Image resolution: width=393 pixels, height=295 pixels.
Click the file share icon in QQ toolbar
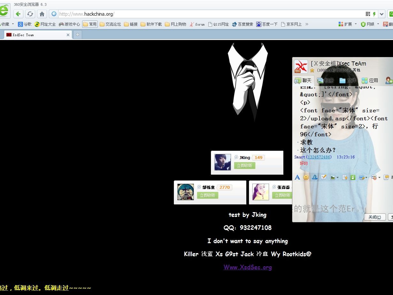344,177
